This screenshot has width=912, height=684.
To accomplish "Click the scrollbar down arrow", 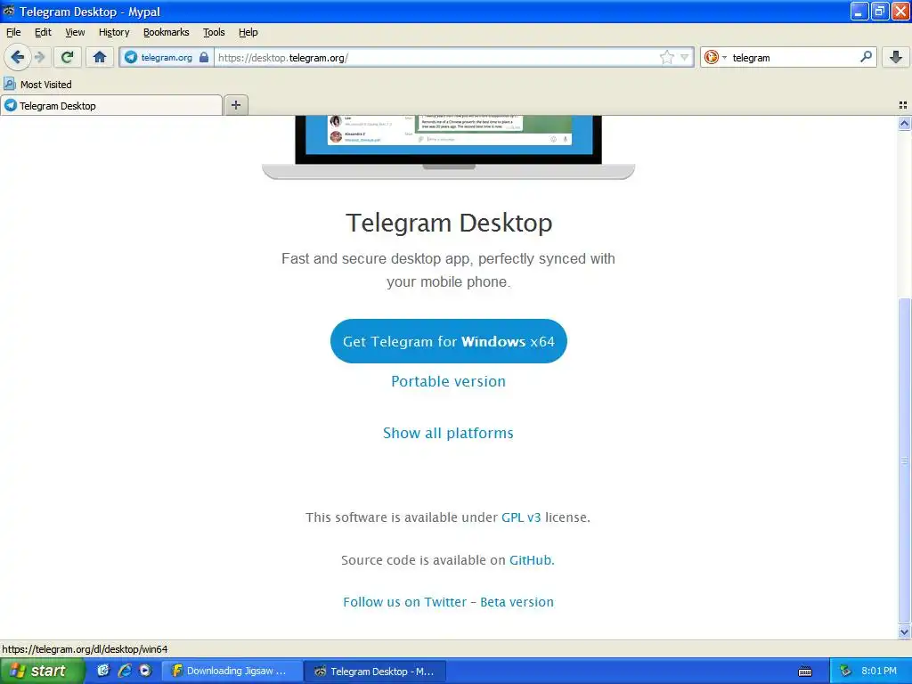I will 904,631.
